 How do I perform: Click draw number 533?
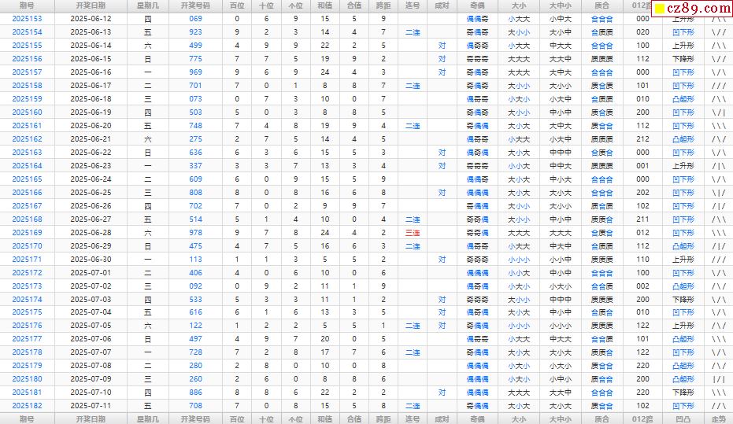[195, 300]
